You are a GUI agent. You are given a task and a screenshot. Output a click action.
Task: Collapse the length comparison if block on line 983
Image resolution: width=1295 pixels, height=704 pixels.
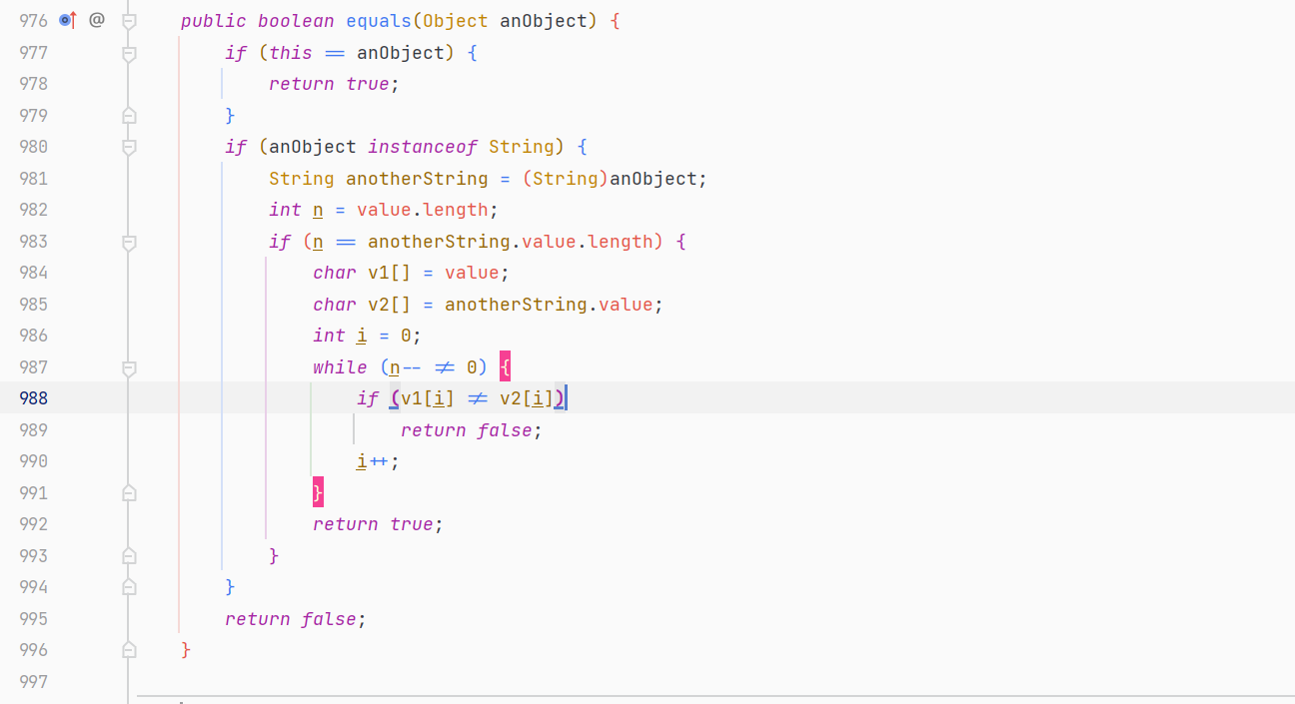click(x=129, y=242)
